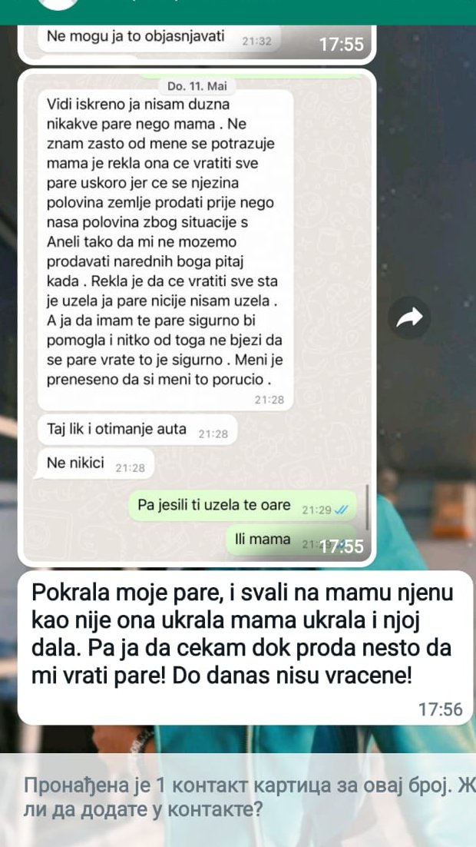The image size is (476, 847).
Task: Tap the partial profile avatar in header
Action: pyautogui.click(x=59, y=5)
